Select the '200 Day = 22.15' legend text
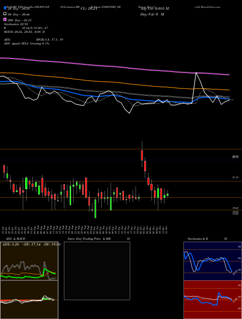The image size is (242, 319). [x=19, y=20]
